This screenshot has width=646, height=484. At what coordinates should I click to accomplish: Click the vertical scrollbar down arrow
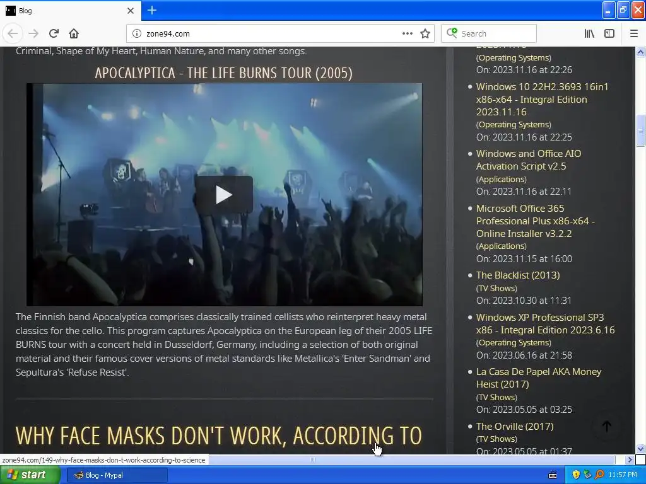pos(641,449)
